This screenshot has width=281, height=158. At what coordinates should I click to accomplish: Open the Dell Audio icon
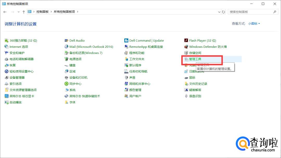tap(66, 41)
